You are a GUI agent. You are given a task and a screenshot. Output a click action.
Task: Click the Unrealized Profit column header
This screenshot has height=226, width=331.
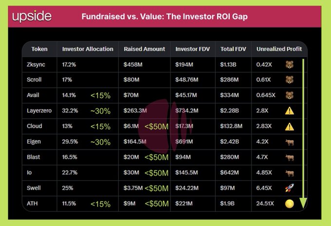coord(279,49)
